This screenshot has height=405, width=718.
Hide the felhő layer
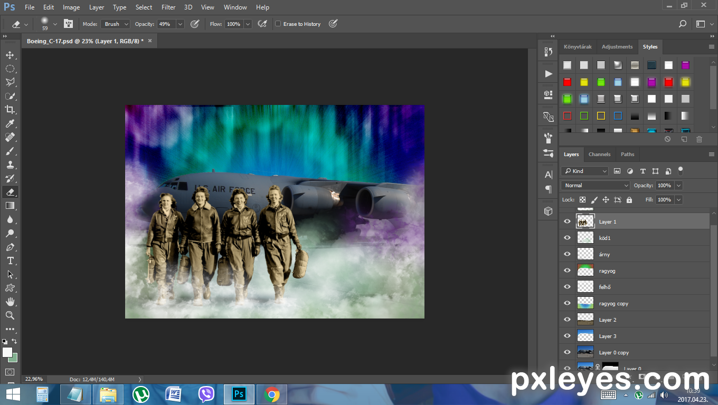pyautogui.click(x=568, y=287)
